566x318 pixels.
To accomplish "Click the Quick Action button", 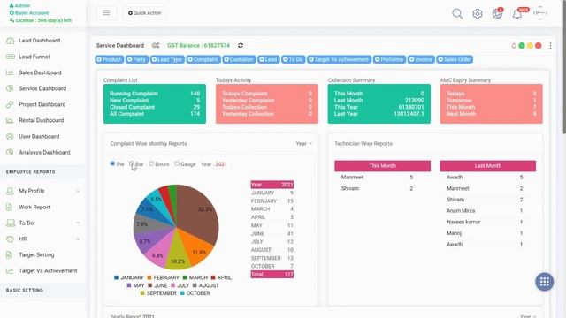I will (145, 13).
